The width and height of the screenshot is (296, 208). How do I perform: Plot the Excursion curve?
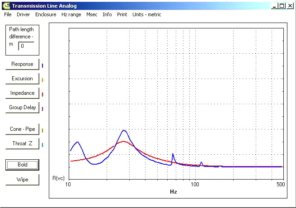tap(22, 79)
